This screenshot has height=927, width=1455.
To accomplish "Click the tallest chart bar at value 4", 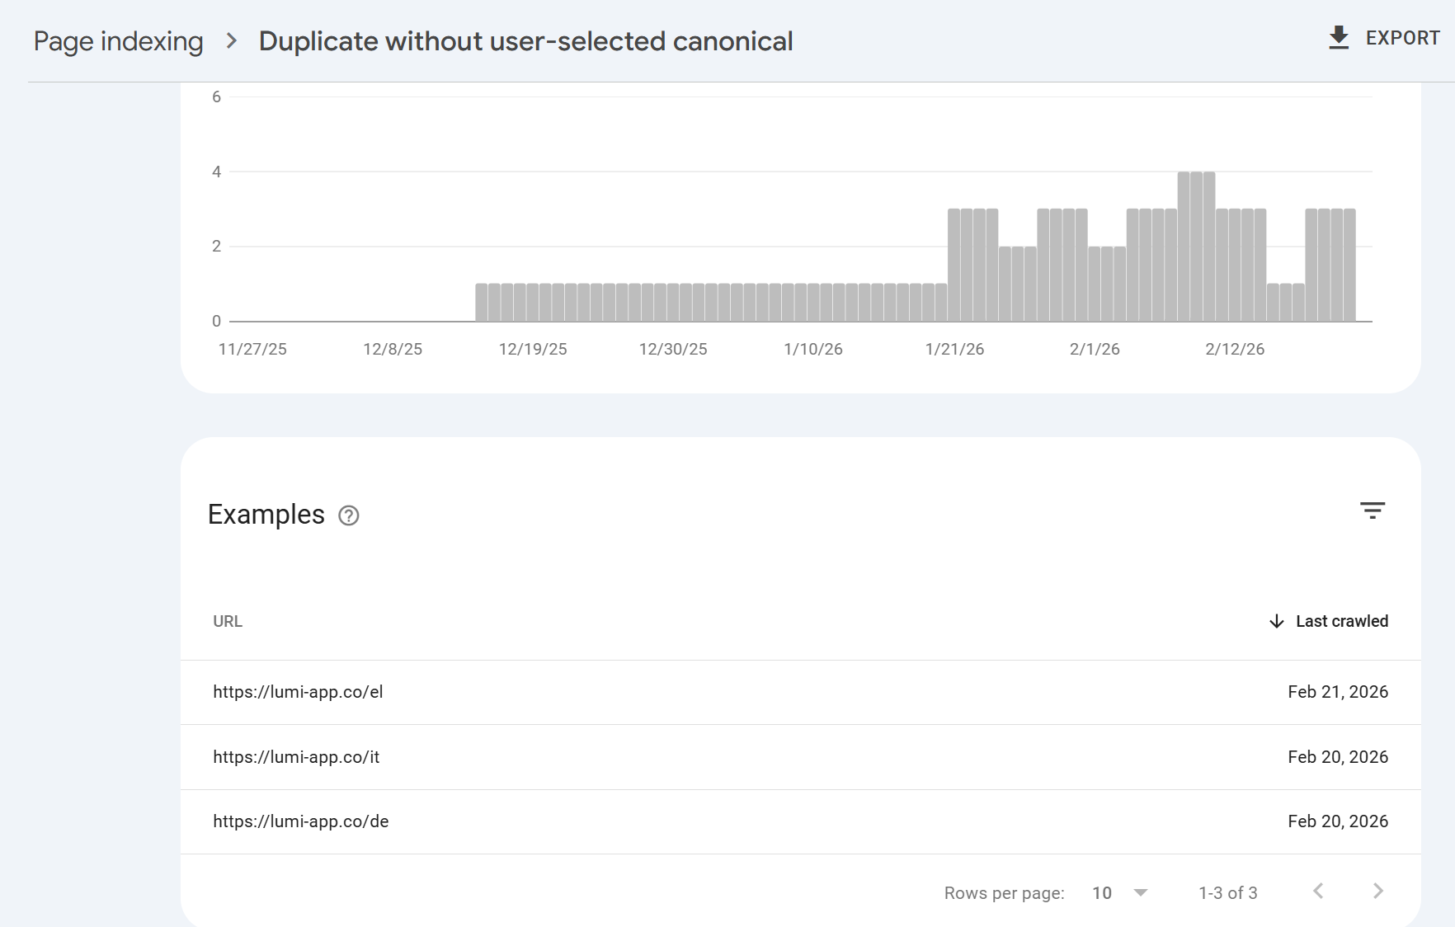I will [1196, 247].
